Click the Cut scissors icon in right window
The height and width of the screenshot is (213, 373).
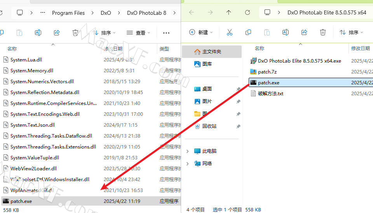[x=230, y=32]
